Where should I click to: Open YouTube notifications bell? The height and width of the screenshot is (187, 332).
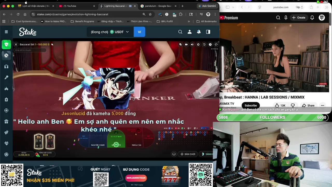pyautogui.click(x=312, y=18)
